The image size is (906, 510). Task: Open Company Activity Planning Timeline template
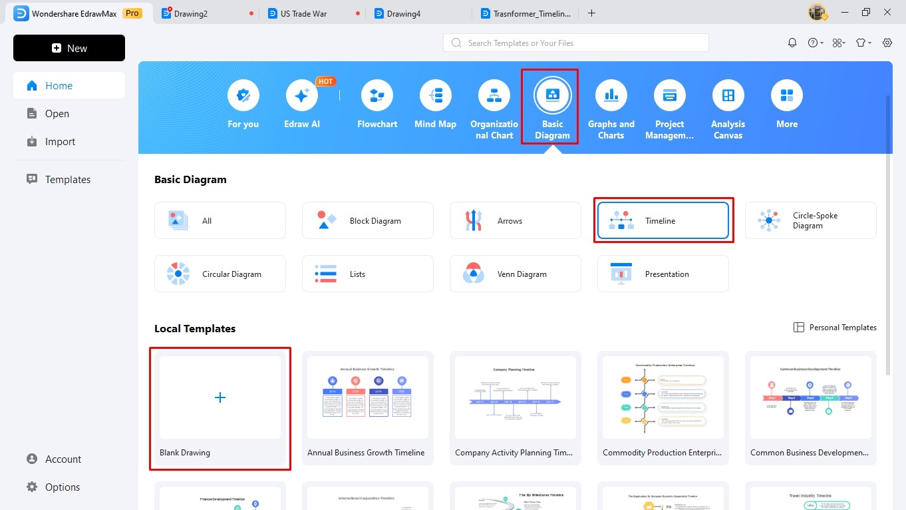(516, 407)
